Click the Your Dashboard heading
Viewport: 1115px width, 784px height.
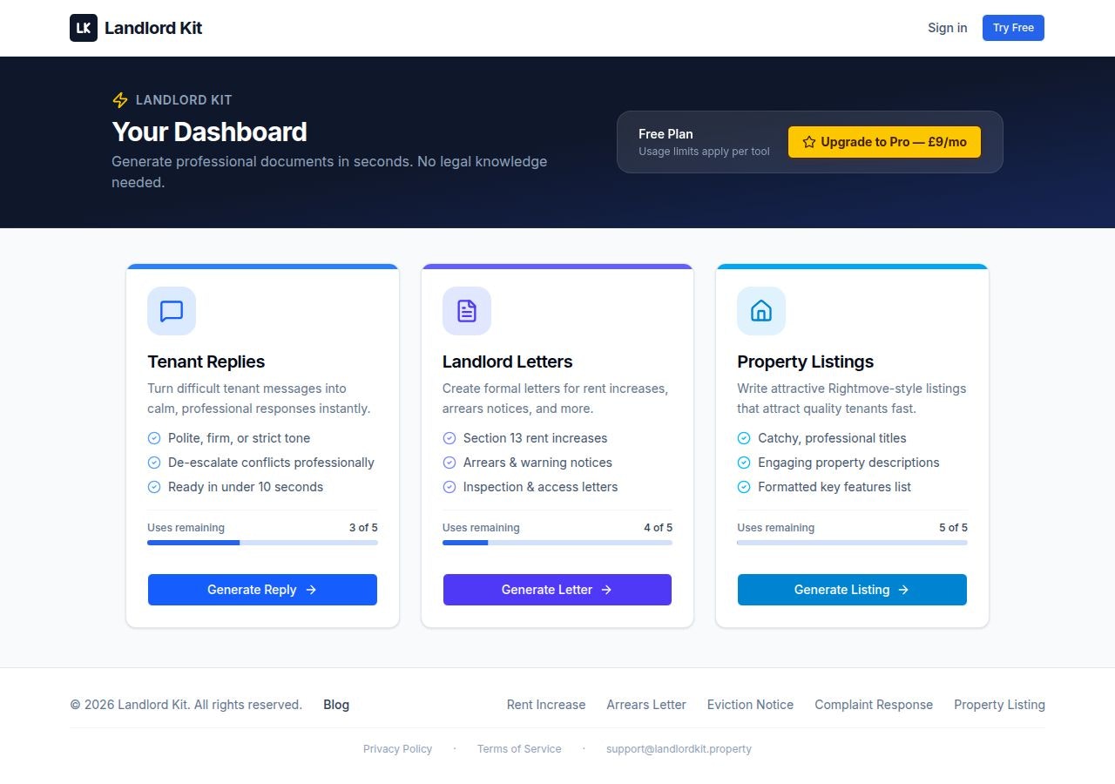[x=209, y=132]
